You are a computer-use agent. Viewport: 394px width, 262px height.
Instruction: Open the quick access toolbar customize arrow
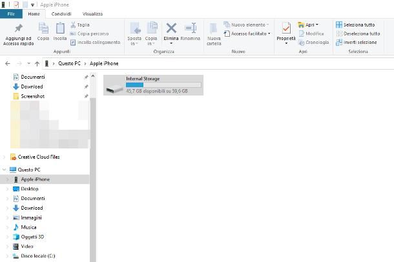pyautogui.click(x=32, y=5)
